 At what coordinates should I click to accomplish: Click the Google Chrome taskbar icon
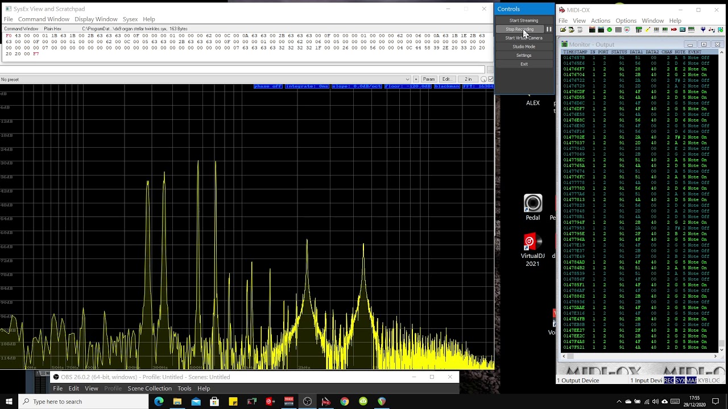(345, 402)
